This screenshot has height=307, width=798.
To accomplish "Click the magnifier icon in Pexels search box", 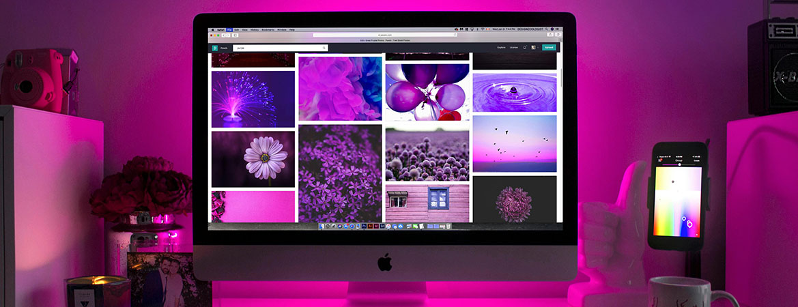I will click(324, 48).
